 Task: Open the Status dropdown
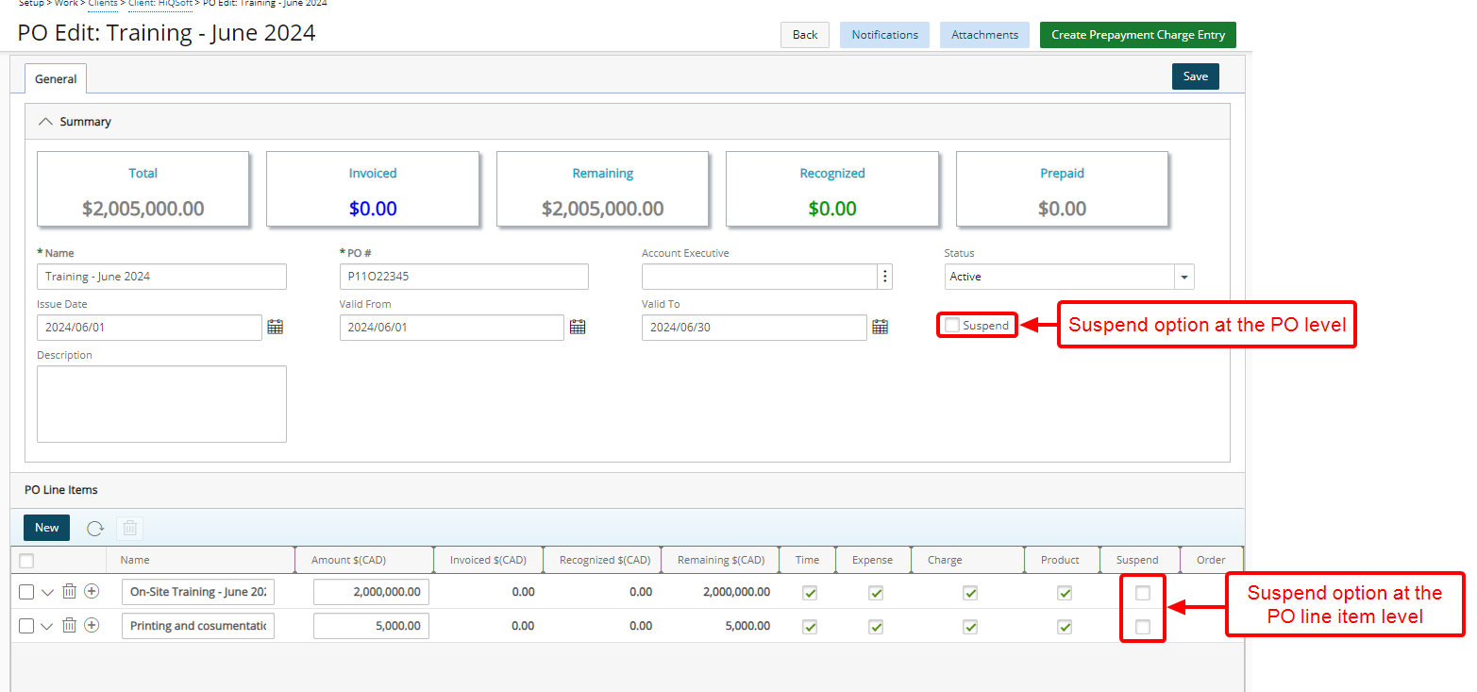(1183, 277)
